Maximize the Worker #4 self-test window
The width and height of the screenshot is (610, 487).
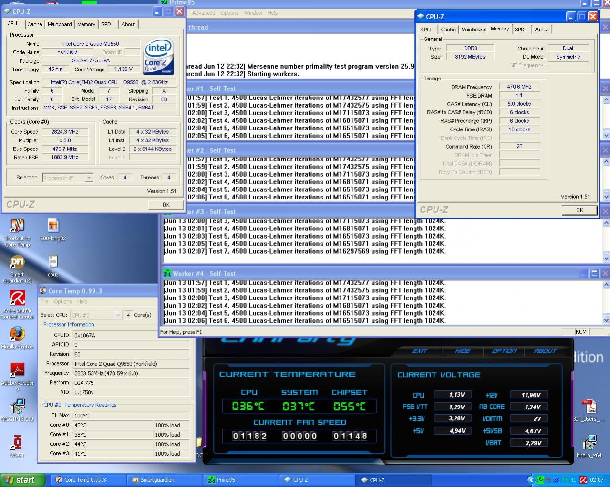tap(594, 273)
